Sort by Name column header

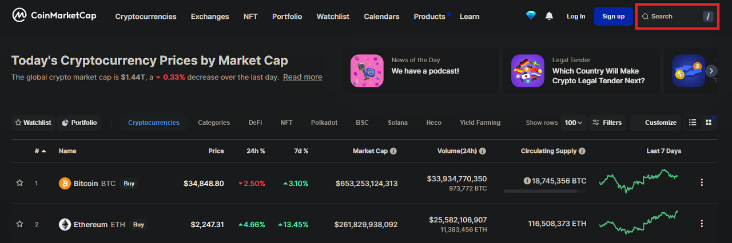coord(67,151)
